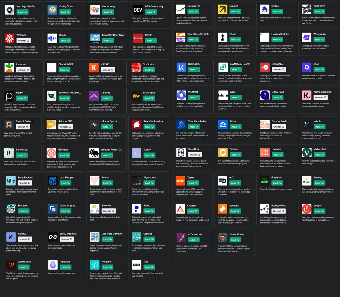Click the Speechki plugin icon
Image resolution: width=340 pixels, height=297 pixels.
(x=222, y=209)
